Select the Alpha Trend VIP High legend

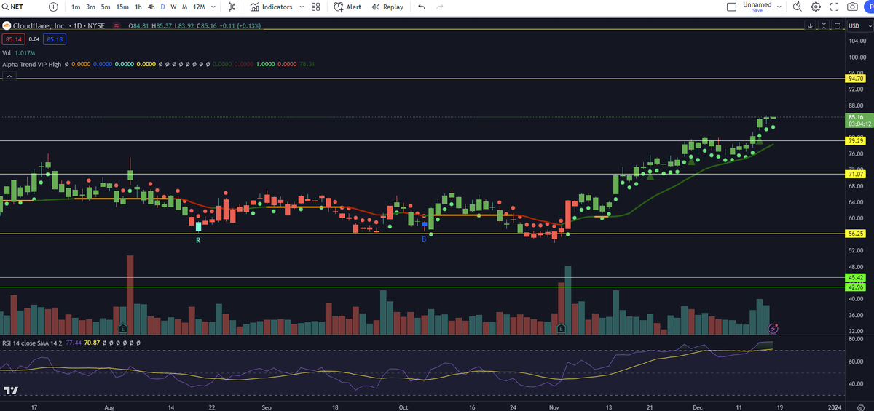[32, 64]
